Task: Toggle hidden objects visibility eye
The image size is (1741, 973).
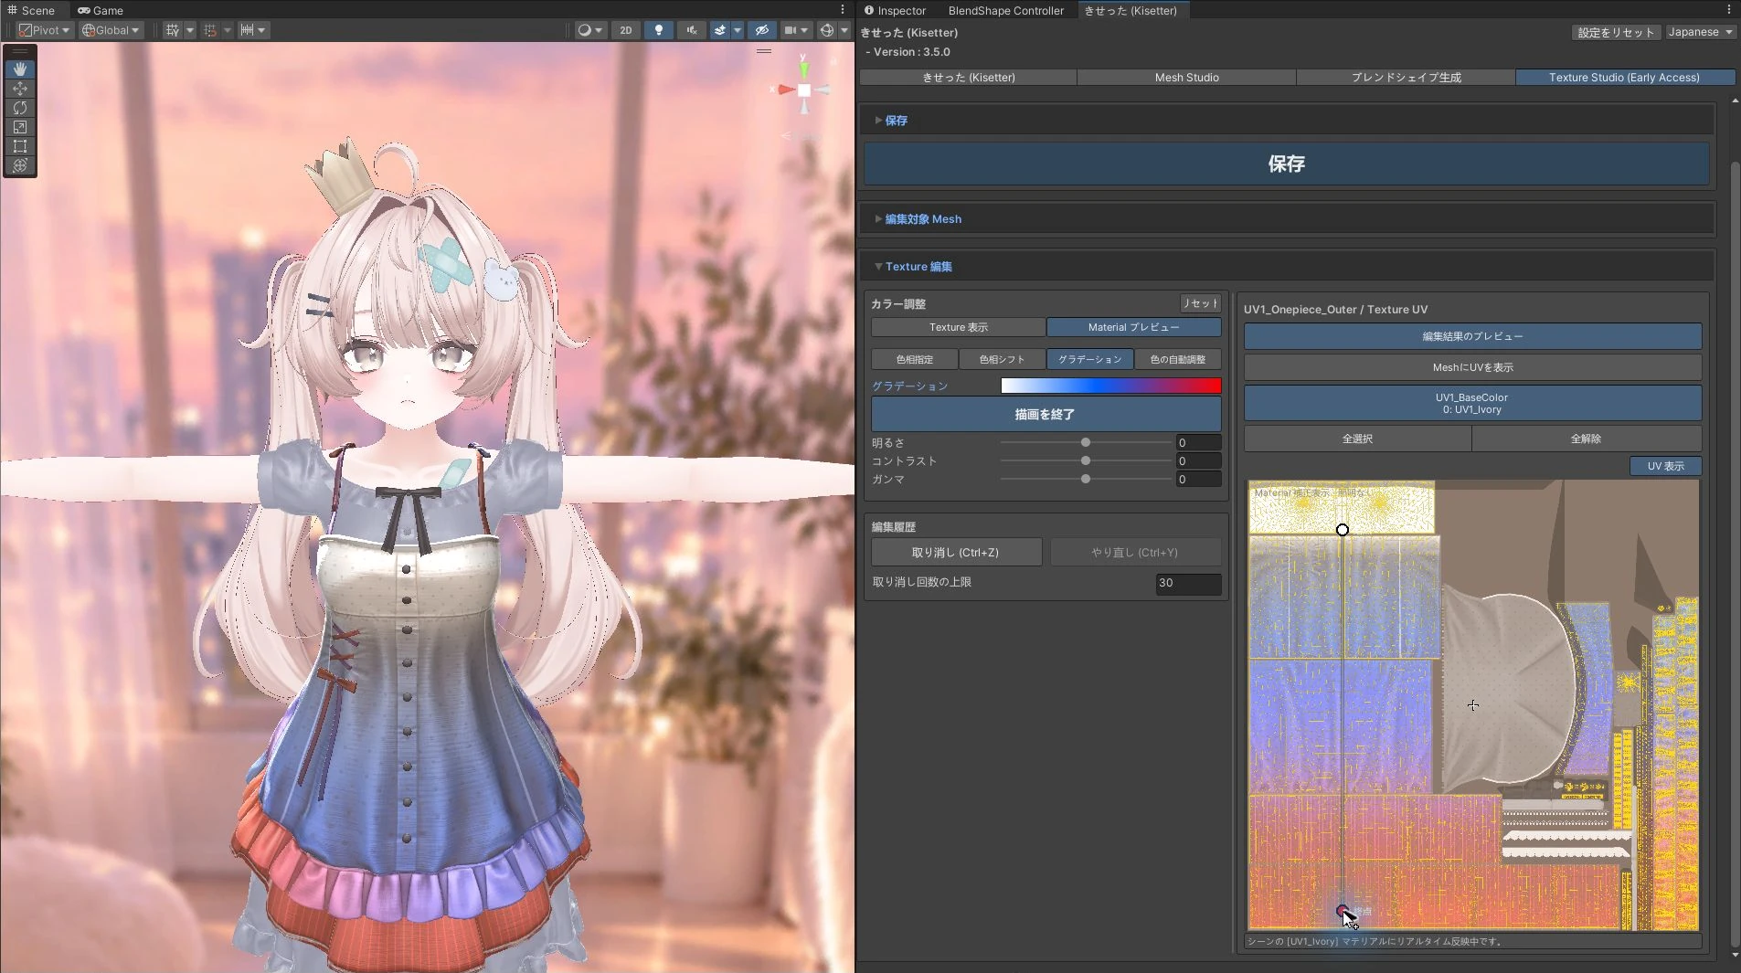Action: 762,30
